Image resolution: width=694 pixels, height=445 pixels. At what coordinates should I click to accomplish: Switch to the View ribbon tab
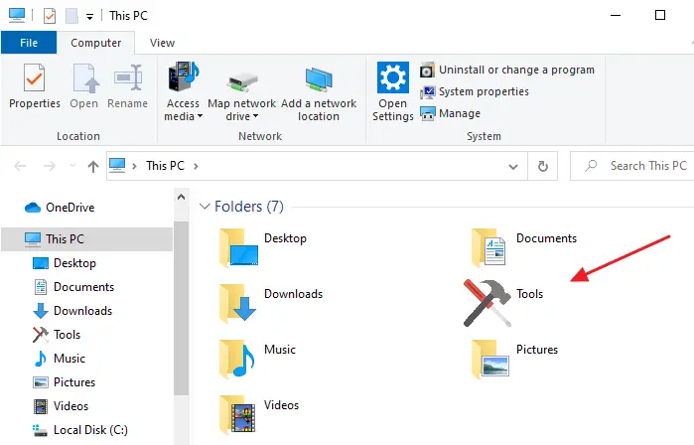point(162,43)
